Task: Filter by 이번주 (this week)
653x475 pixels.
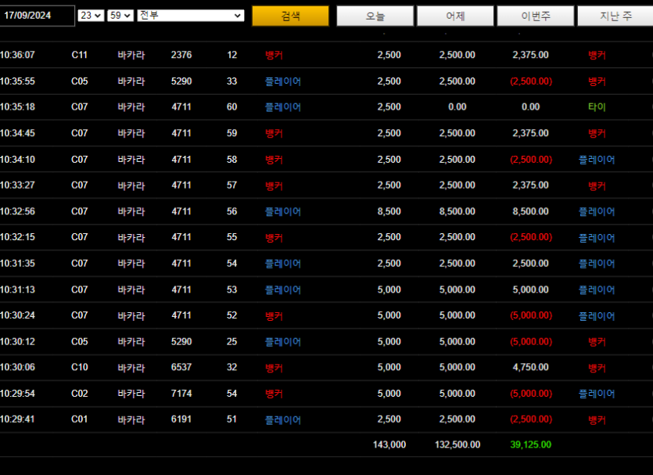Action: click(x=536, y=16)
